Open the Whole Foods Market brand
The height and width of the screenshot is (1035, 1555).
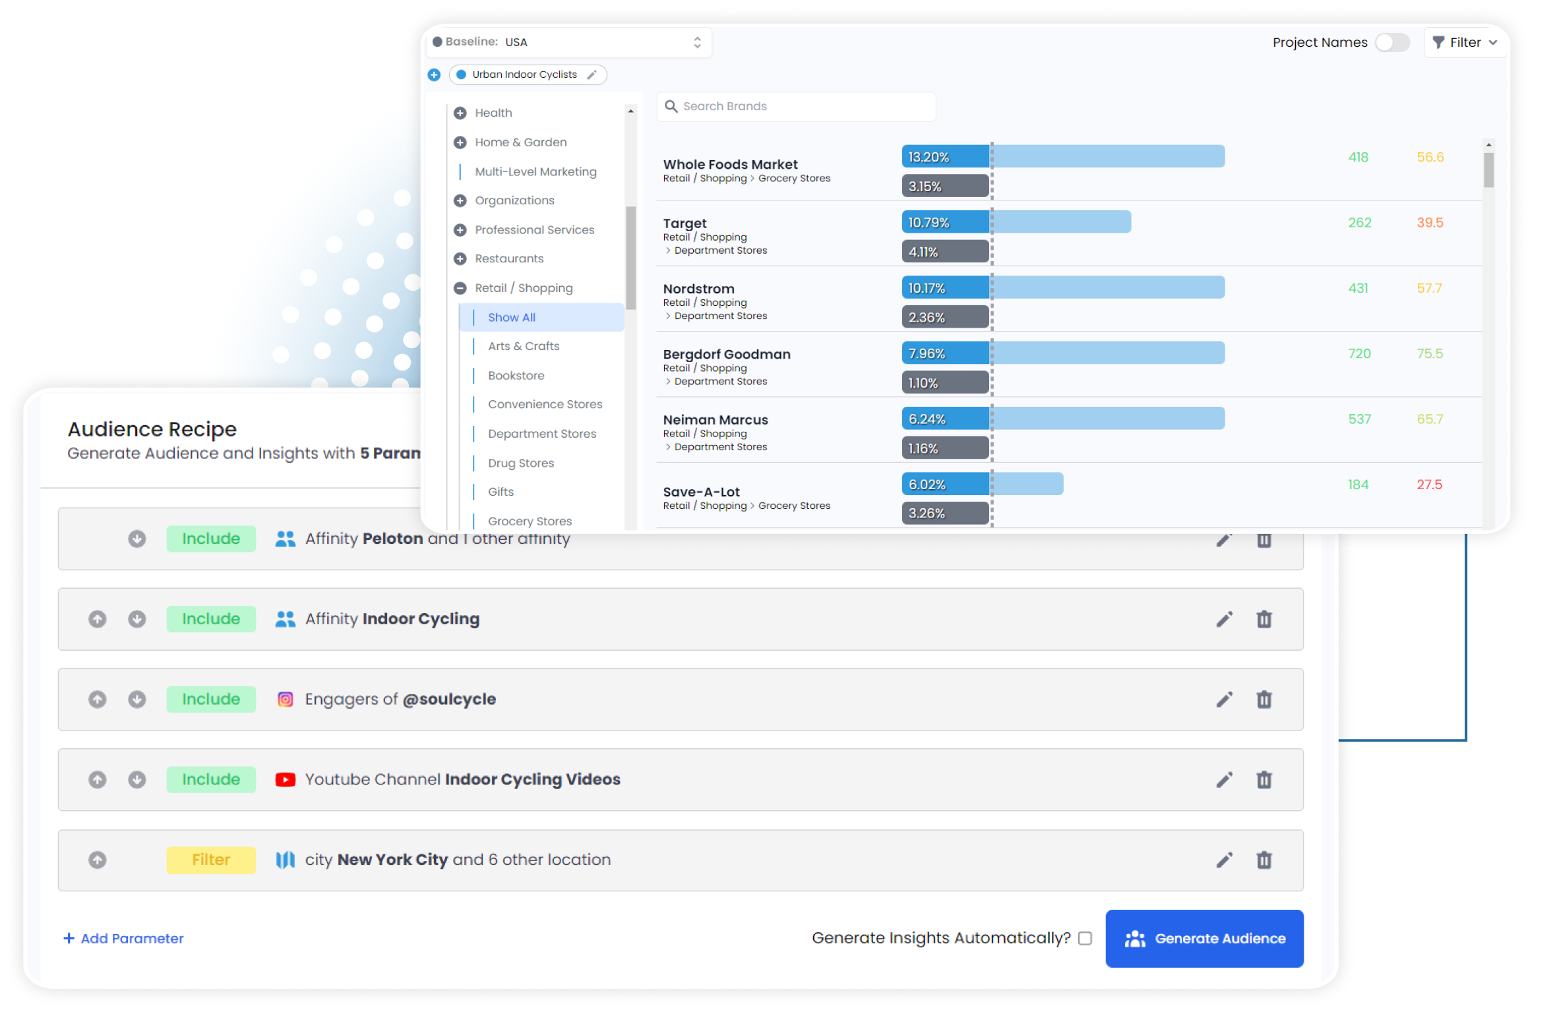pyautogui.click(x=729, y=164)
